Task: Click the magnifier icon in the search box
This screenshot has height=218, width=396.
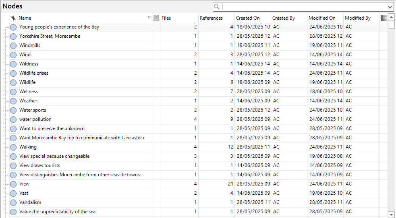Action: pos(217,7)
